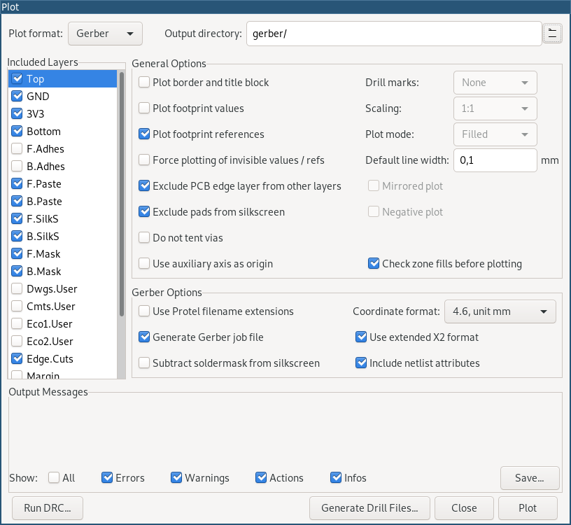
Task: Uncheck the B.SilkS layer
Action: [17, 236]
